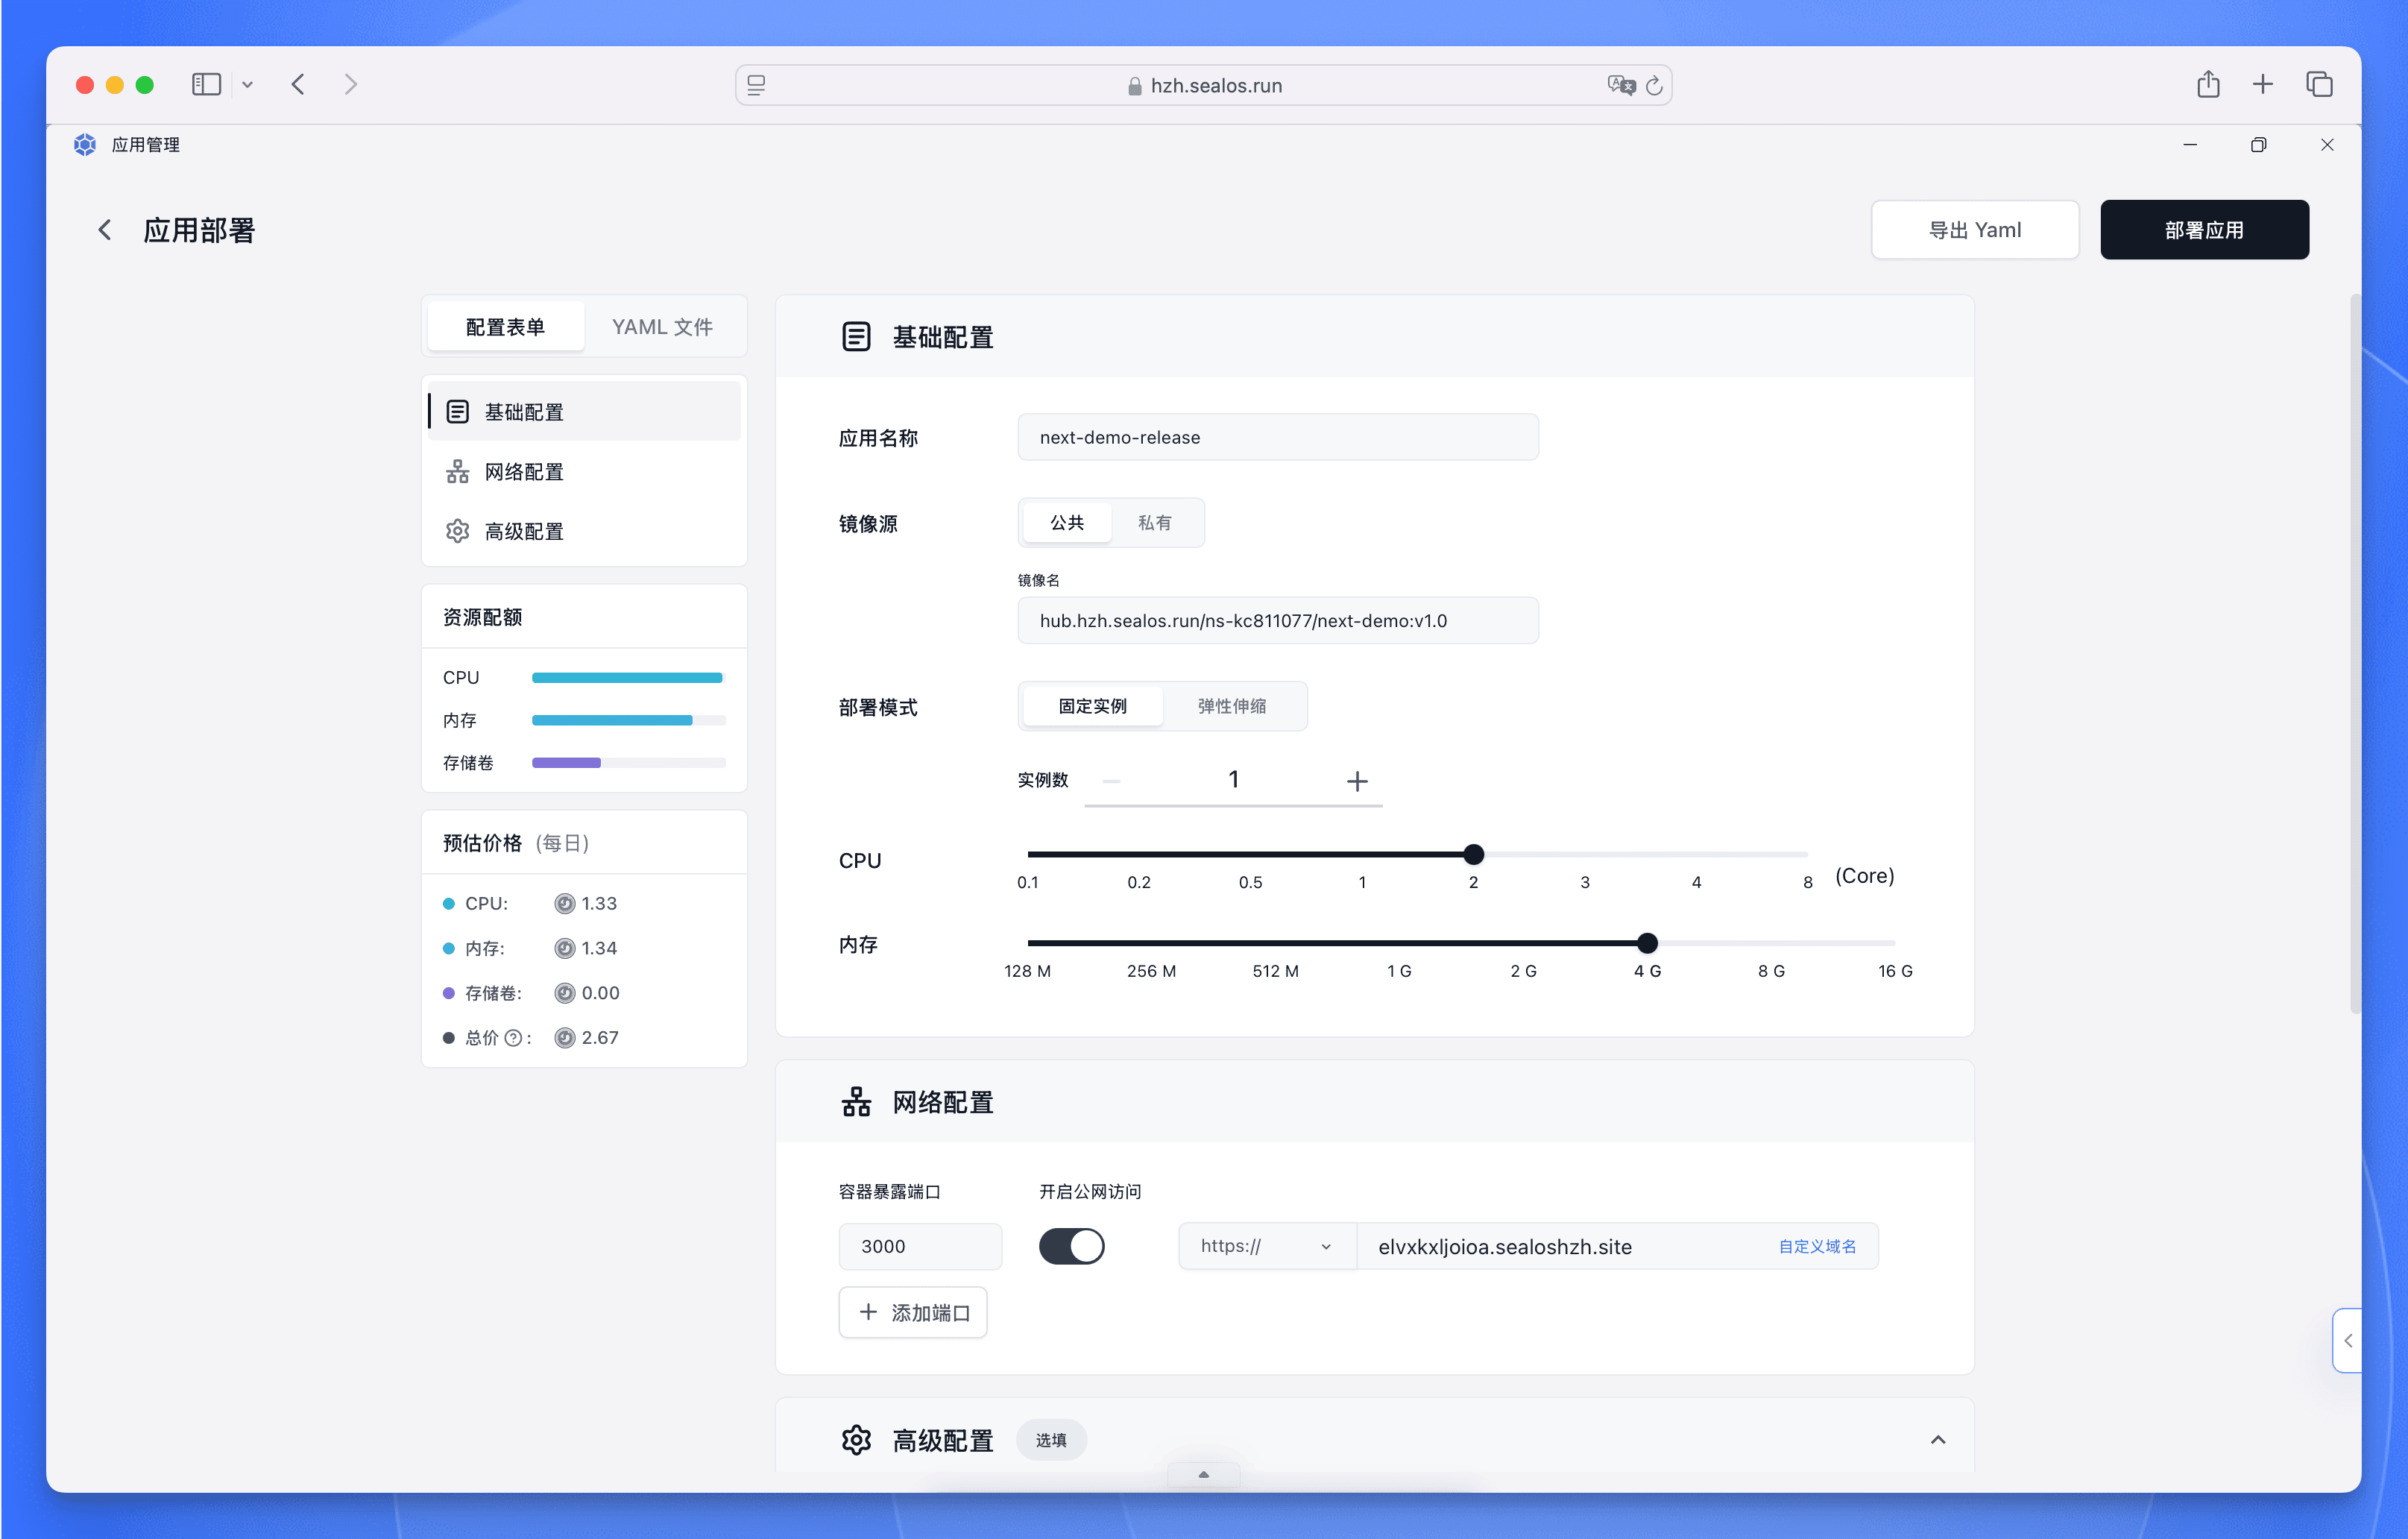This screenshot has width=2408, height=1539.
Task: Select 私有 image source option
Action: point(1154,523)
